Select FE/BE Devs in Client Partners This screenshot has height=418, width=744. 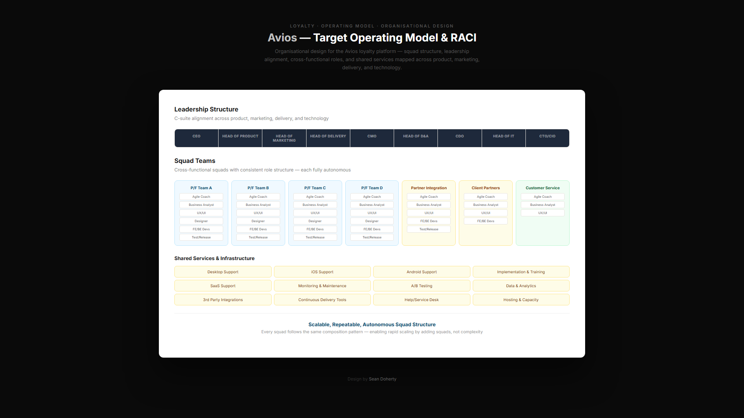coord(486,221)
